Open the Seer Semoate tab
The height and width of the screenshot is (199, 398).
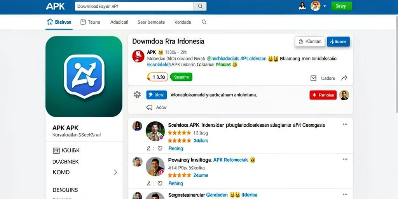(x=151, y=22)
